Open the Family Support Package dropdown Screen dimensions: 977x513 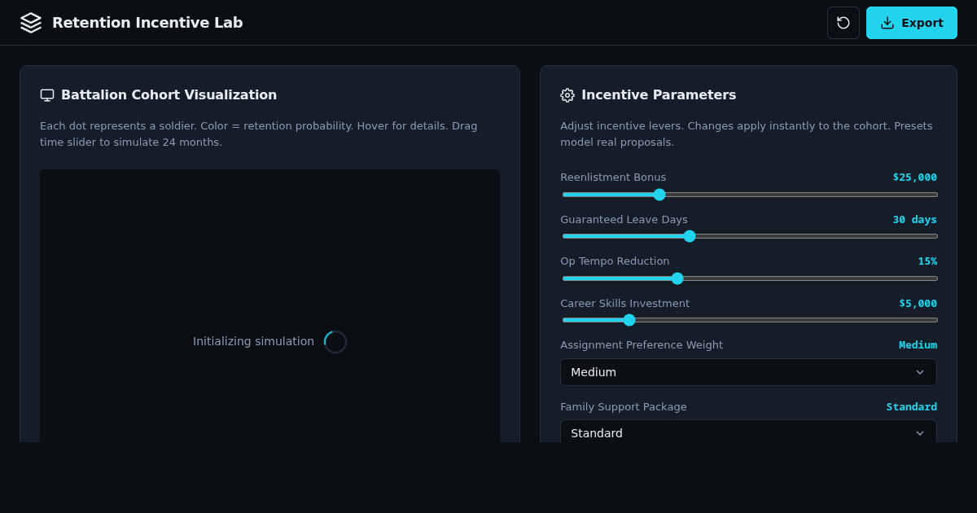click(748, 432)
